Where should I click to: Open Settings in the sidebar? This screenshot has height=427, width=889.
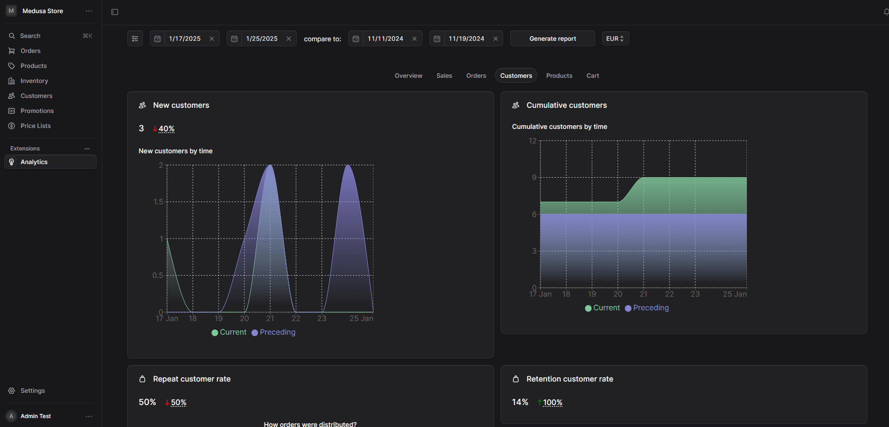click(x=33, y=391)
